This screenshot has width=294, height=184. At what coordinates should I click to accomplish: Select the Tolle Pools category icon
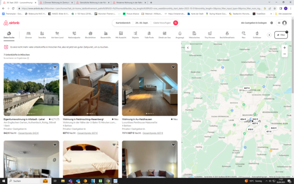pos(149,33)
